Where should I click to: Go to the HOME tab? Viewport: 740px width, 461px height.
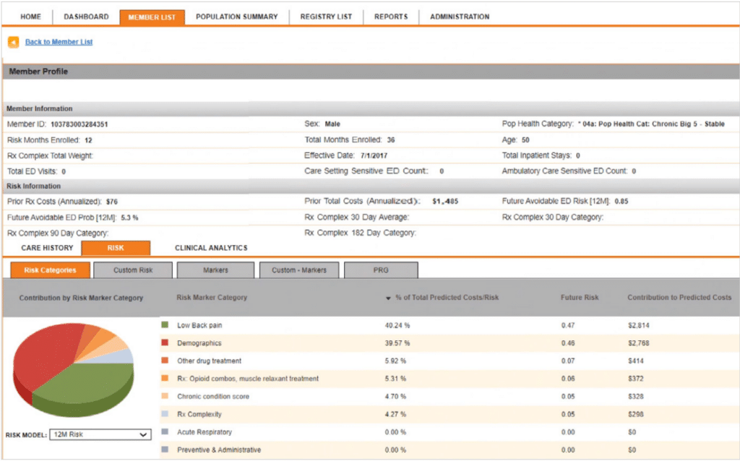coord(30,17)
